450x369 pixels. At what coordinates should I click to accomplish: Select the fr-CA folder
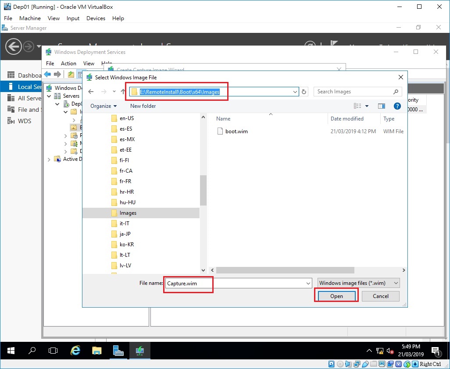[x=126, y=171]
